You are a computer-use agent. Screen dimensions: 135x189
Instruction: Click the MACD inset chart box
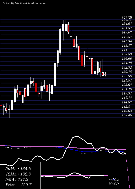pyautogui.click(x=74, y=175)
